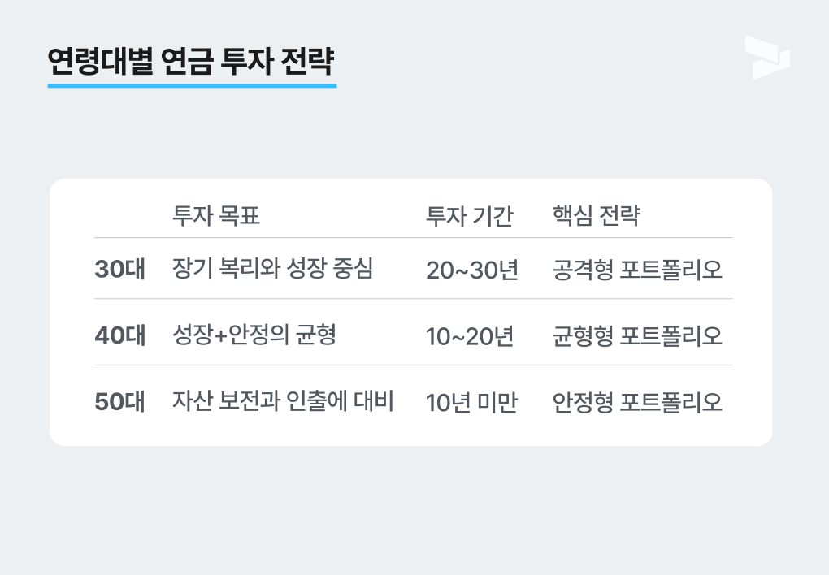Click the divider line between 40대 and 50대 rows
This screenshot has width=829, height=575.
413,365
